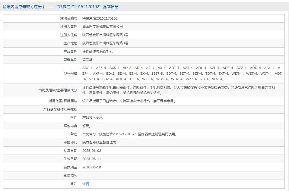Click the title text 基本信息
Viewport: 289px width, 191px height.
point(111,6)
